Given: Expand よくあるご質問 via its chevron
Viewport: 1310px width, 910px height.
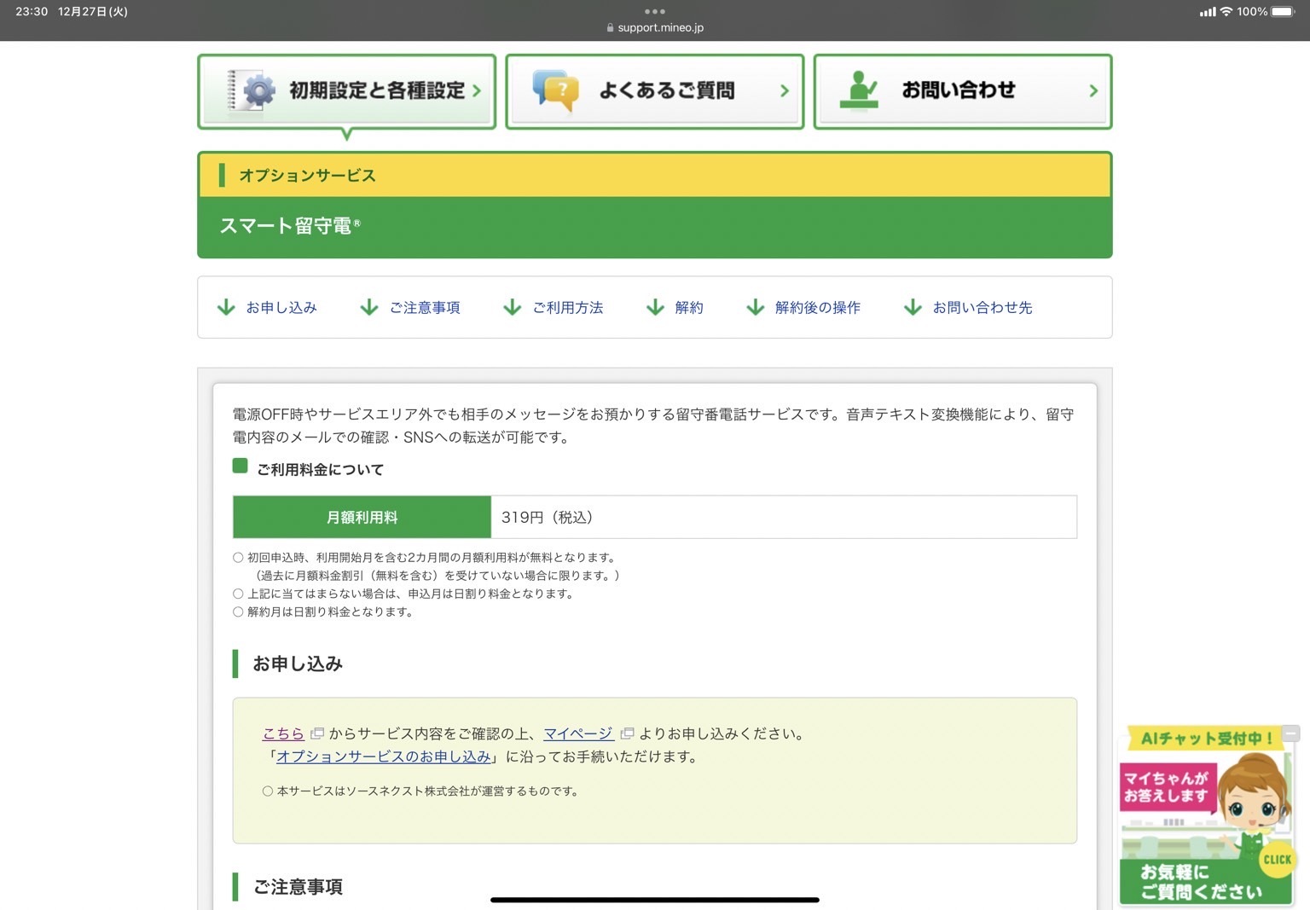Looking at the screenshot, I should (785, 90).
